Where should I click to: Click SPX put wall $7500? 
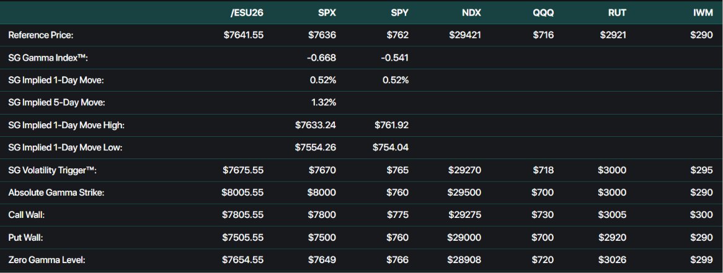point(322,238)
